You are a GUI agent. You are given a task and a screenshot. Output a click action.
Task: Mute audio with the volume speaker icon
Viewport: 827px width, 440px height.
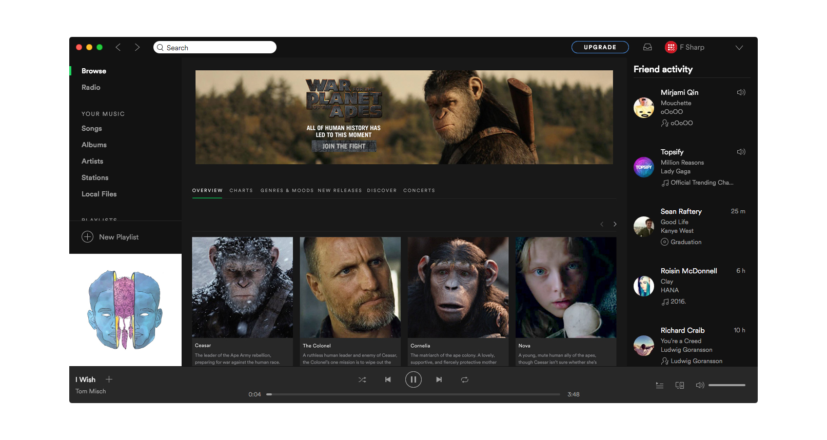700,385
